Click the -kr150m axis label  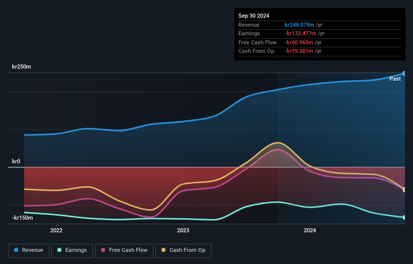(x=23, y=218)
